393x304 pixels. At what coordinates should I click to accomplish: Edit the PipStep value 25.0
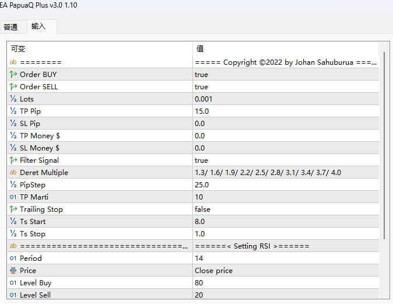click(286, 184)
